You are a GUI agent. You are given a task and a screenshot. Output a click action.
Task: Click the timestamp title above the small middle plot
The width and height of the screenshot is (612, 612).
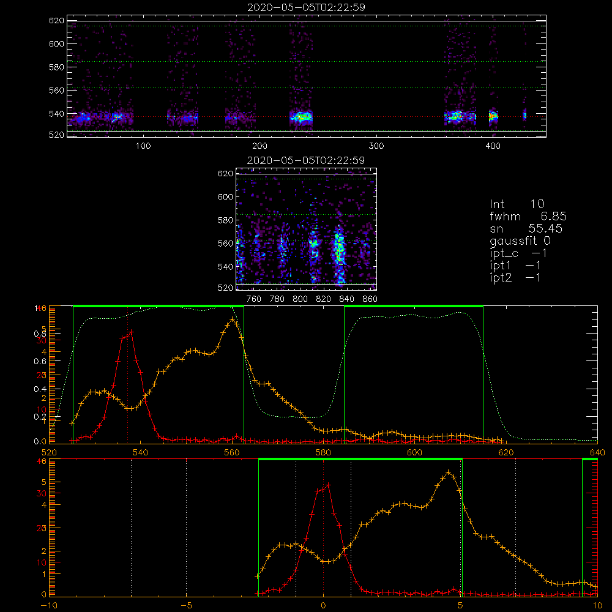(x=306, y=160)
